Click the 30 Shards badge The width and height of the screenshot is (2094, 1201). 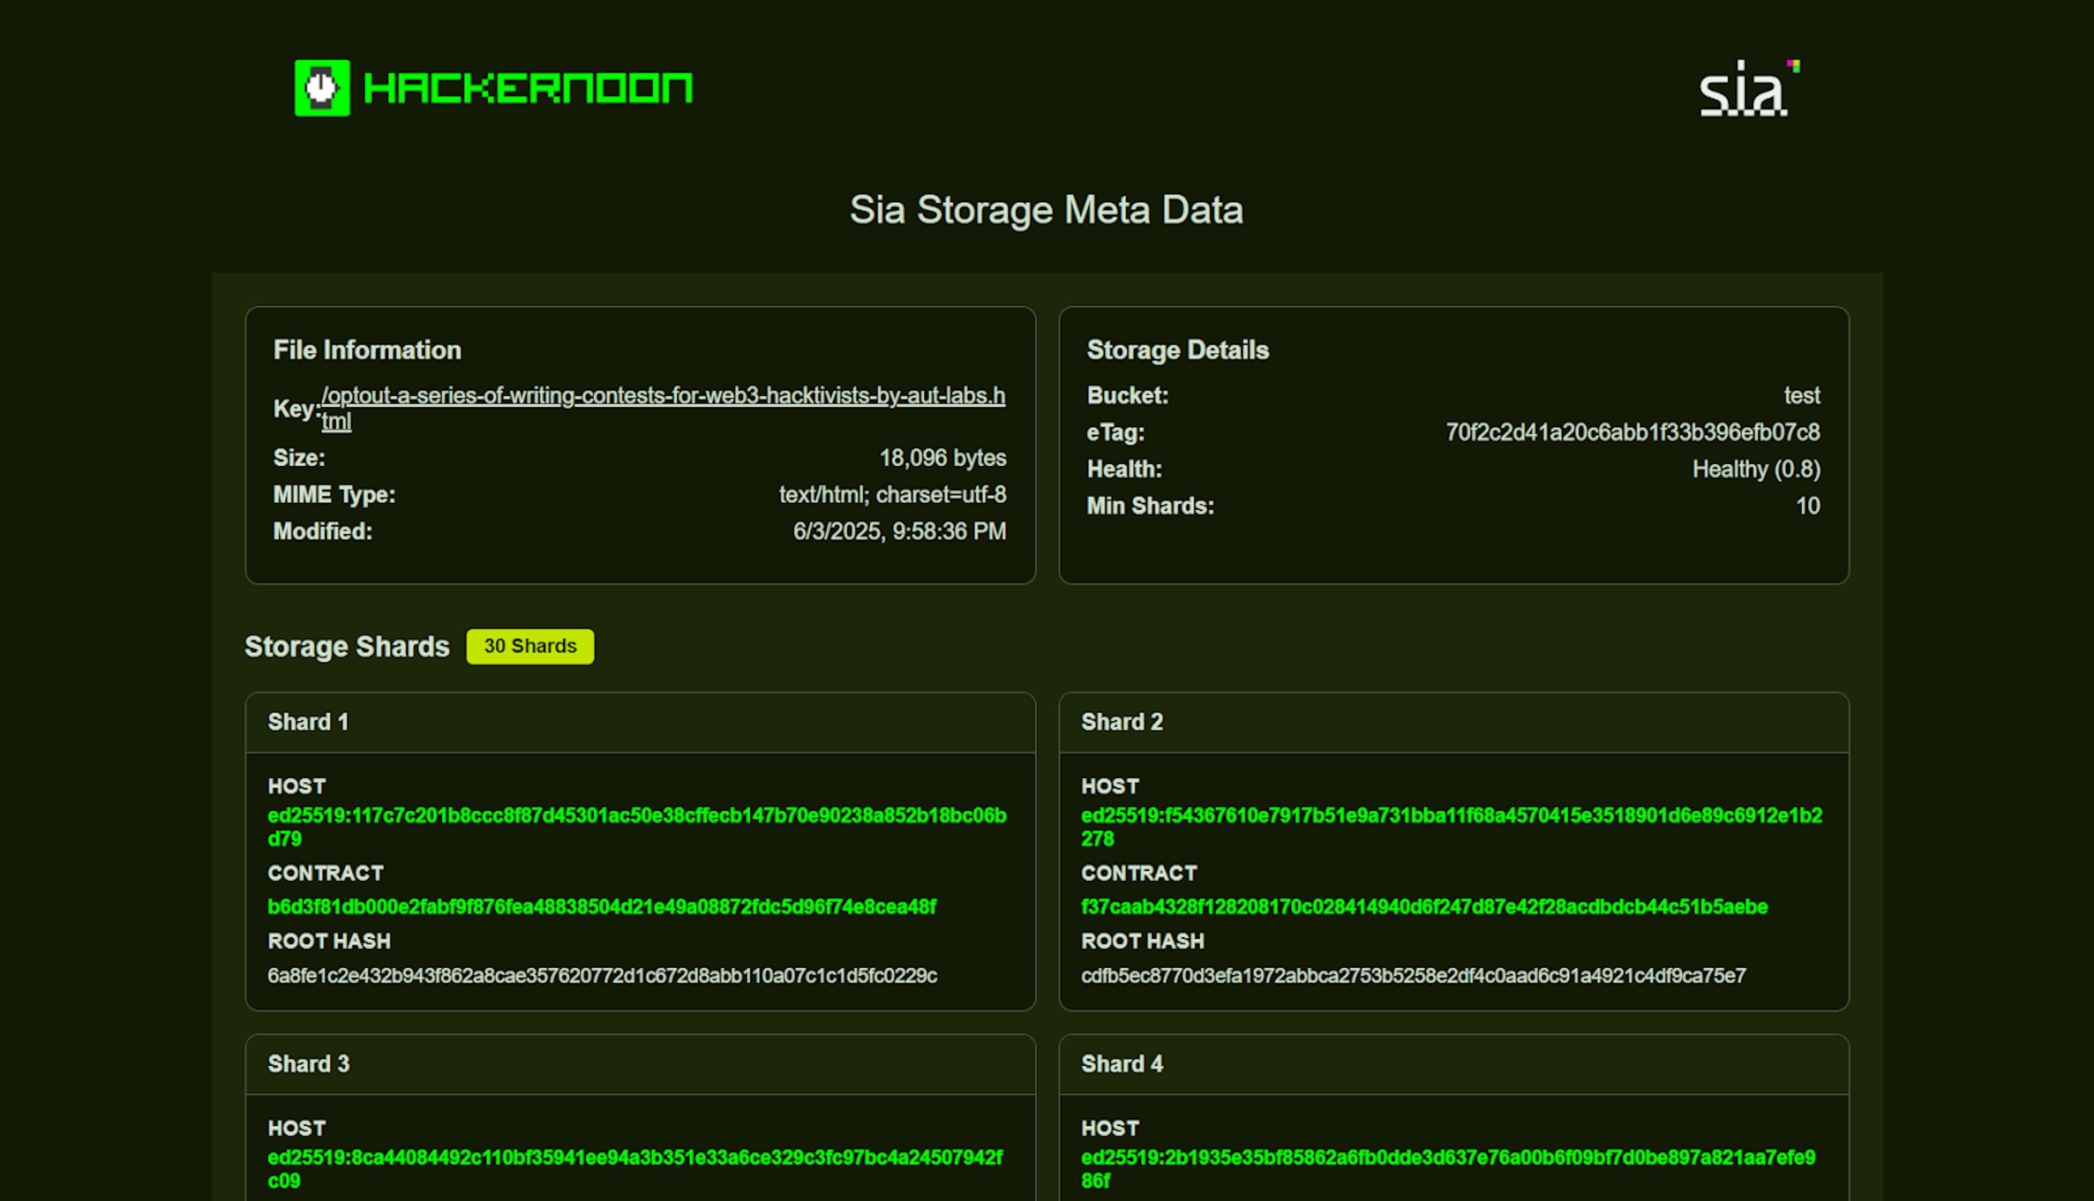(529, 646)
